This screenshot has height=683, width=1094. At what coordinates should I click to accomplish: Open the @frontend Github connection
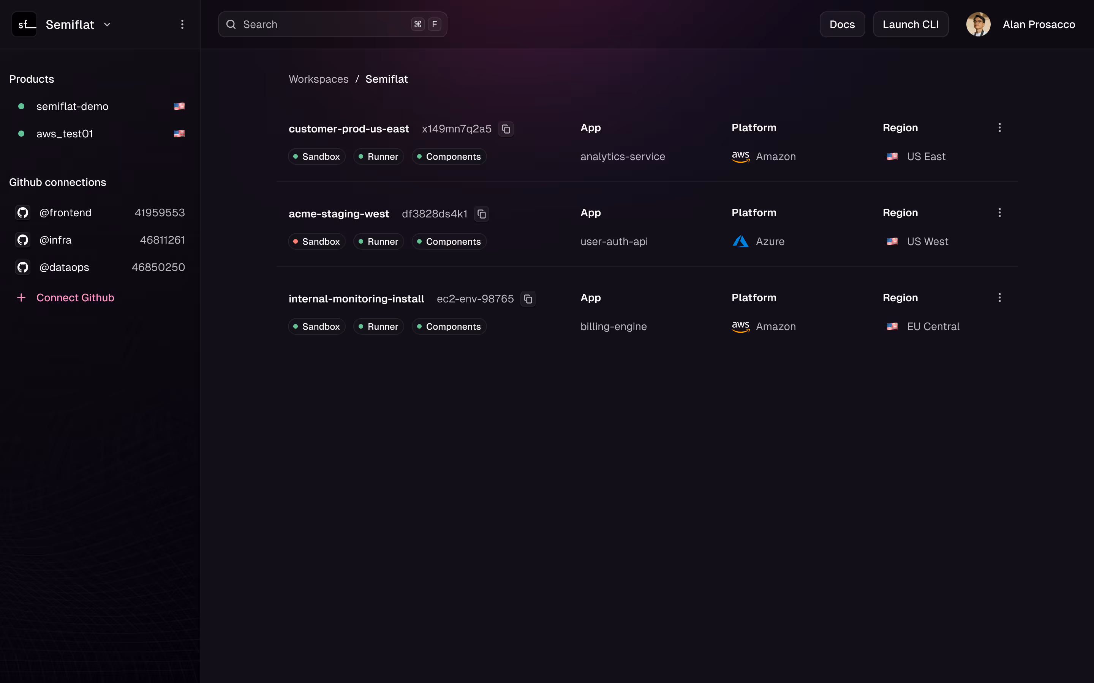coord(65,213)
